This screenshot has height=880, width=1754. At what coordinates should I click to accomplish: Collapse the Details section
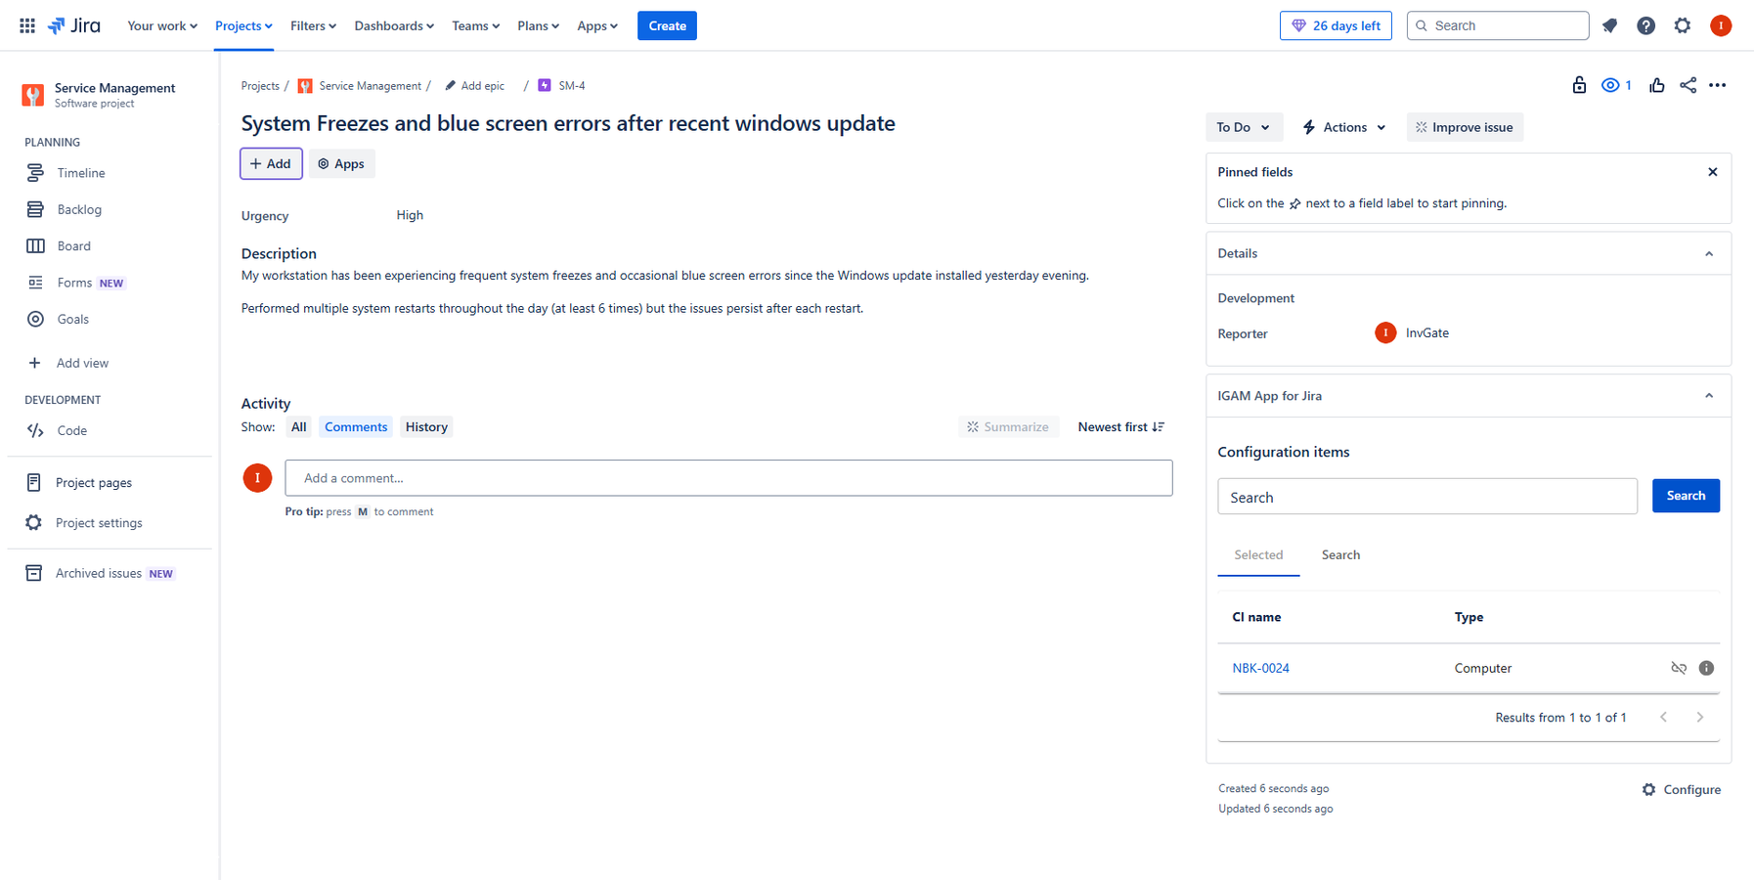click(x=1709, y=253)
